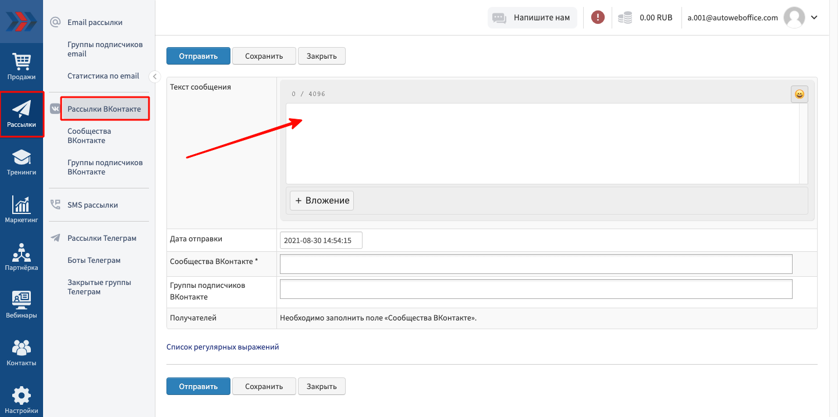Viewport: 838px width, 417px height.
Task: Click the message text scrollbar
Action: click(803, 144)
